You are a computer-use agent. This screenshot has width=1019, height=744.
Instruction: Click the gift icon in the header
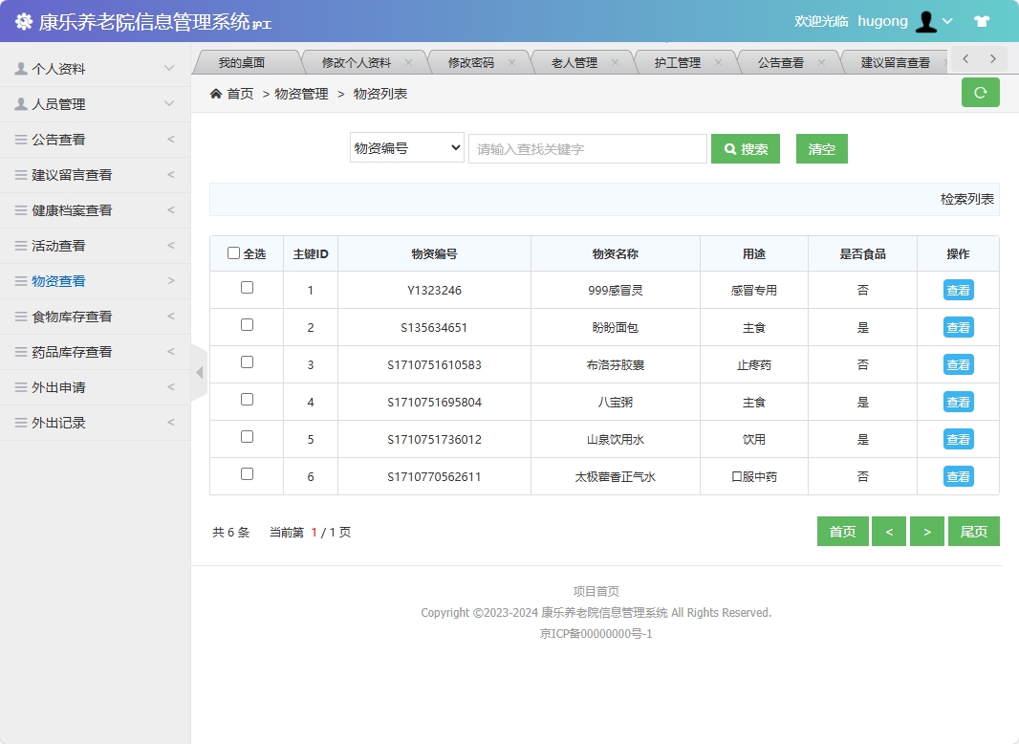click(982, 20)
